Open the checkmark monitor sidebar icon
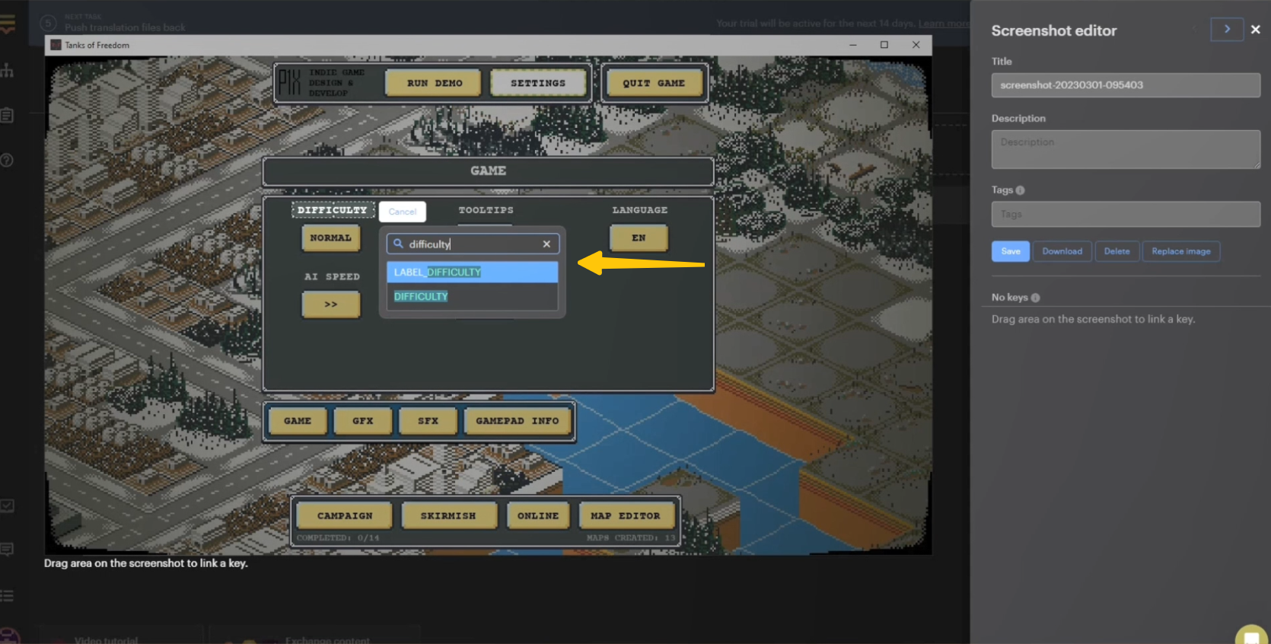This screenshot has width=1271, height=644. tap(7, 505)
